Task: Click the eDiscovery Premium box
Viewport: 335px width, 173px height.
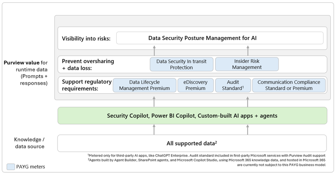Action: (195, 85)
